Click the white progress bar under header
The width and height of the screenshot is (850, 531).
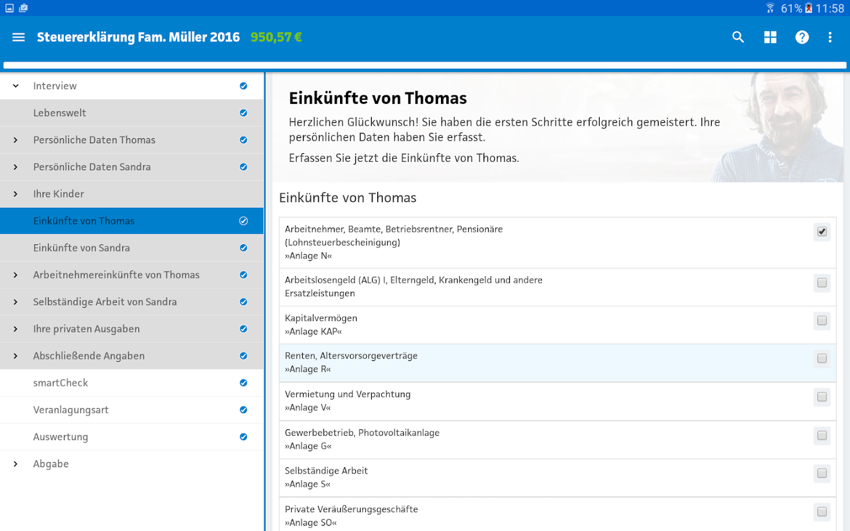tap(425, 65)
